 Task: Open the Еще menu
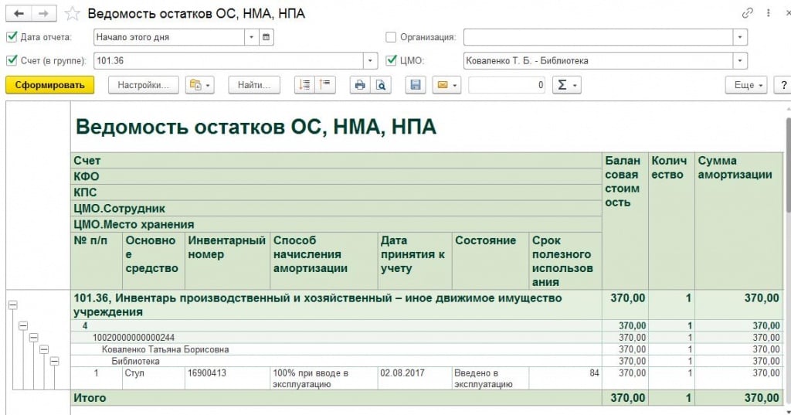748,85
